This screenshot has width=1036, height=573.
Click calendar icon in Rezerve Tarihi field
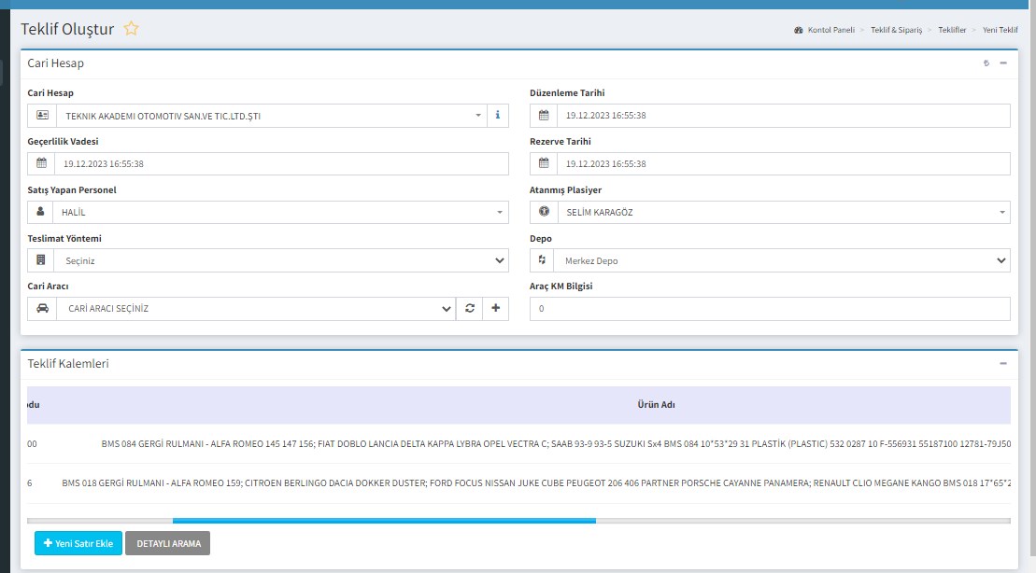544,164
